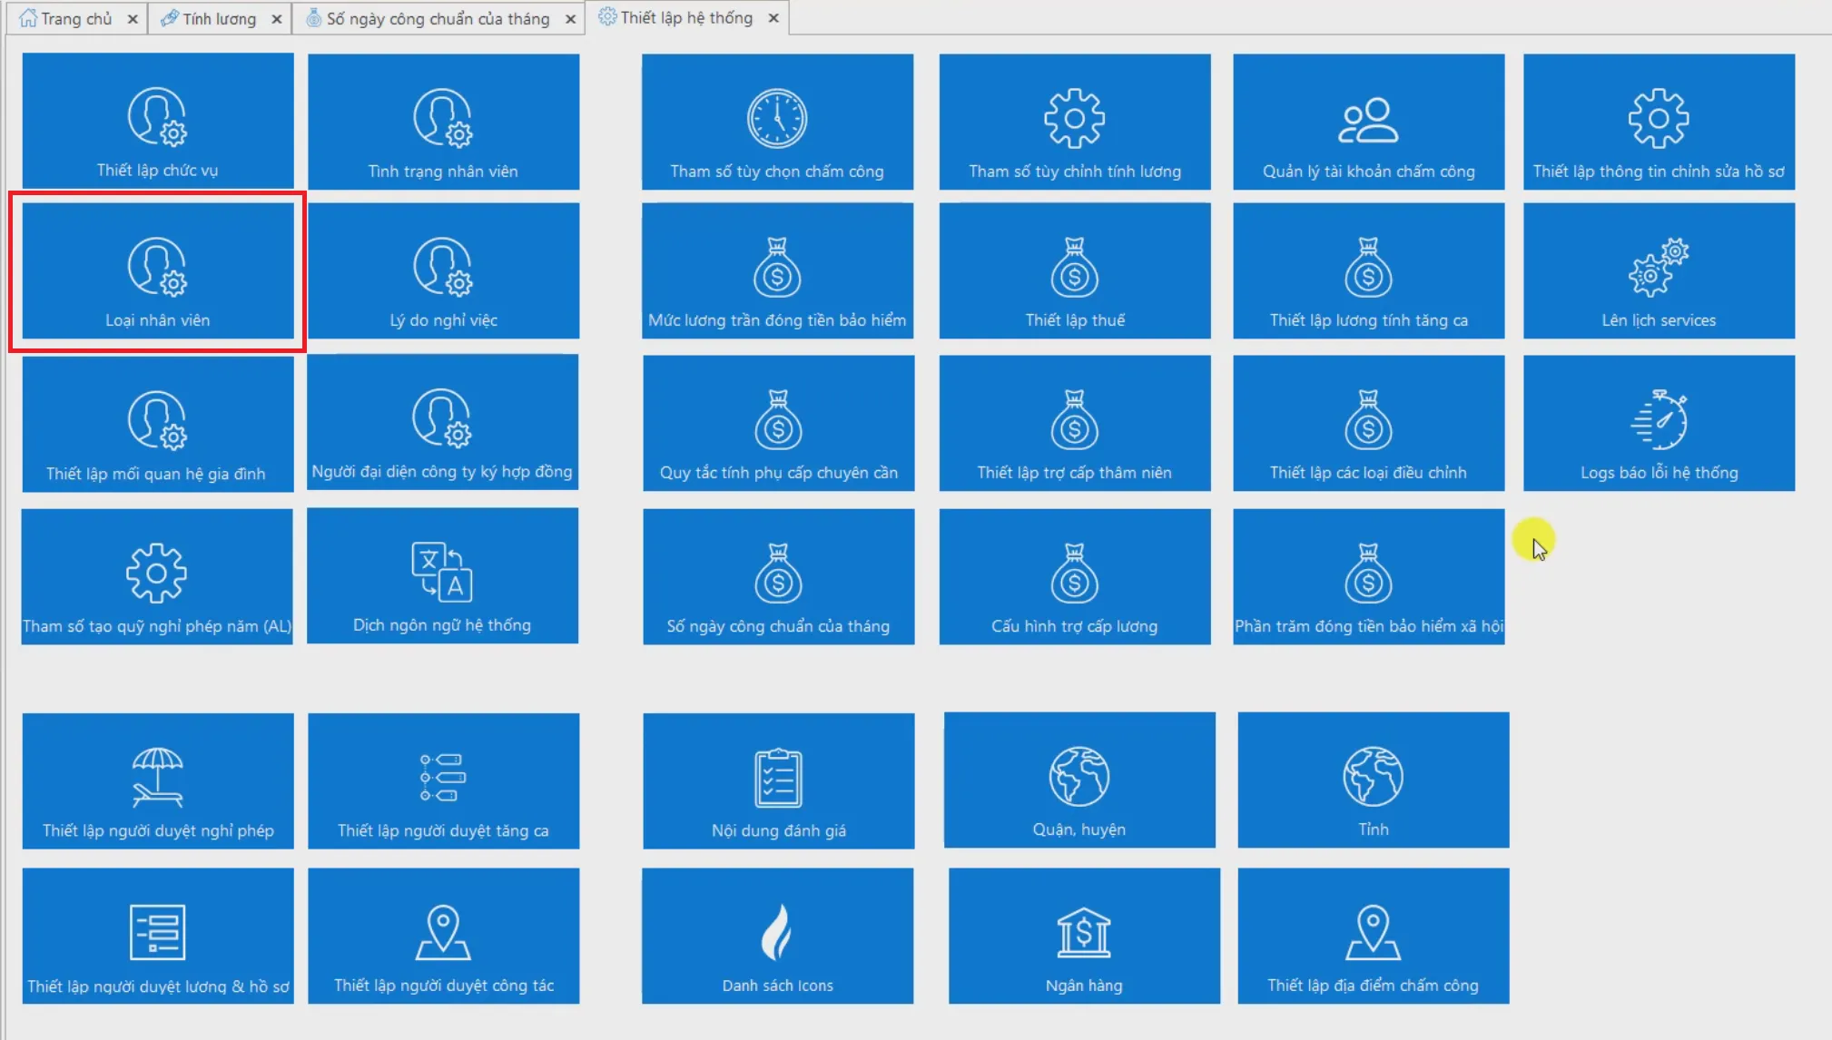Open Logs báo lỗi hệ thống tile
Image resolution: width=1832 pixels, height=1040 pixels.
point(1659,423)
